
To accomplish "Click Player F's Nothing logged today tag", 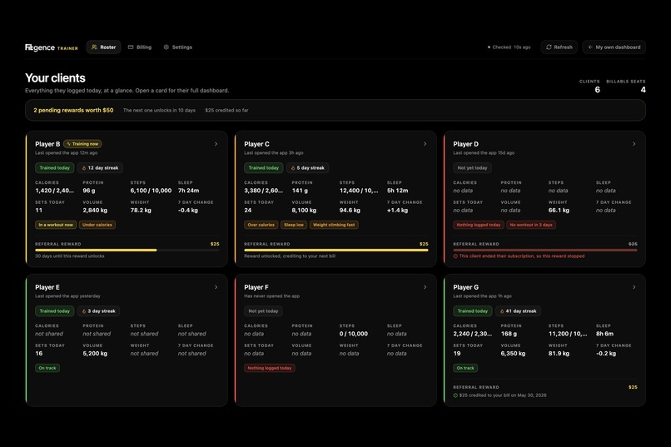I will (x=270, y=368).
